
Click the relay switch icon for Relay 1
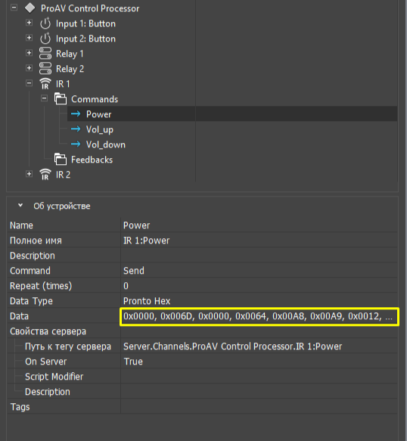tap(45, 54)
